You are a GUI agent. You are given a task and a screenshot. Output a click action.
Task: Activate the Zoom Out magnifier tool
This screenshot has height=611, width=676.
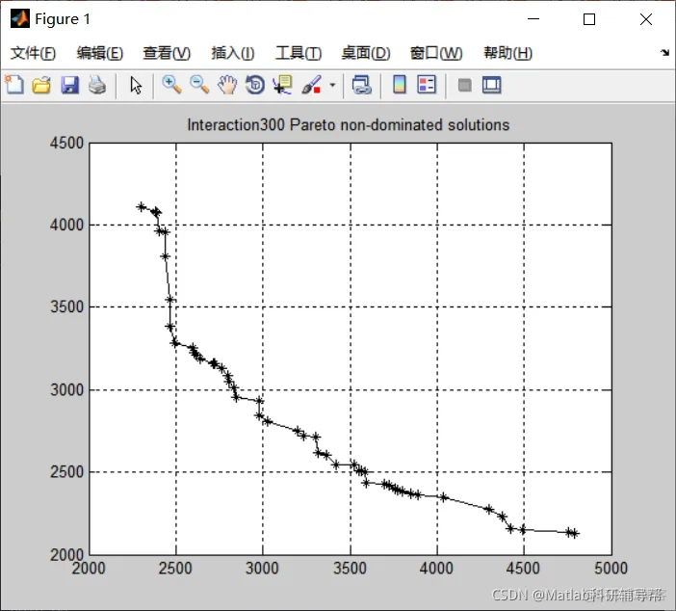(x=199, y=85)
